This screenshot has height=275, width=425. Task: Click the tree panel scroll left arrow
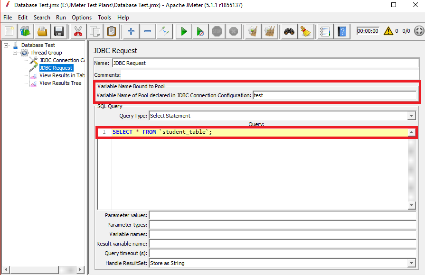click(x=6, y=270)
